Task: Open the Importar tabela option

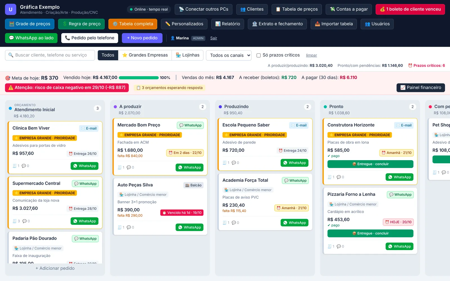Action: click(334, 24)
